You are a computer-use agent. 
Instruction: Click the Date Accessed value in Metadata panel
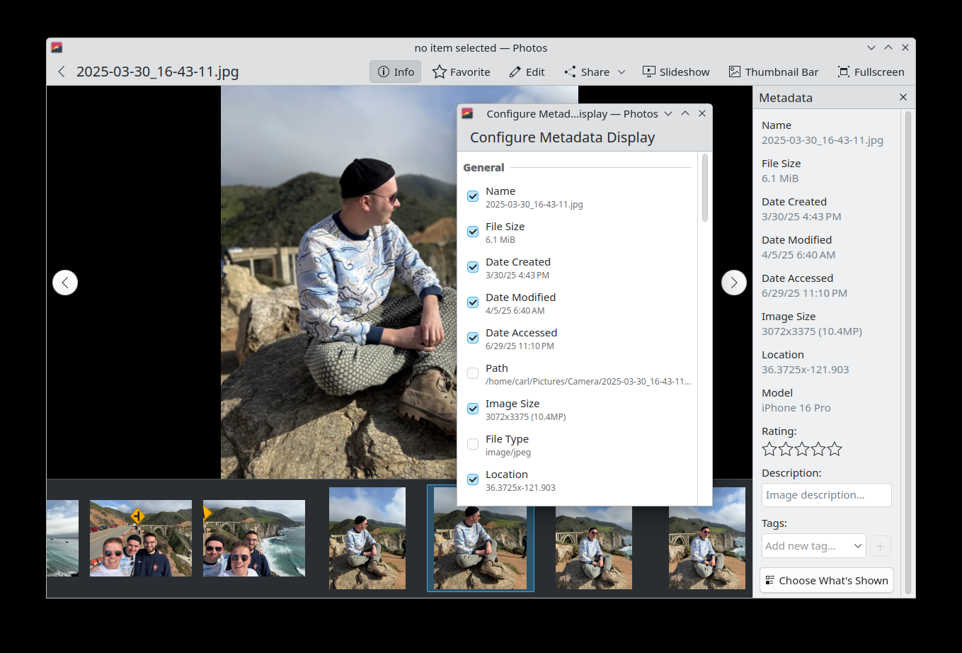804,293
